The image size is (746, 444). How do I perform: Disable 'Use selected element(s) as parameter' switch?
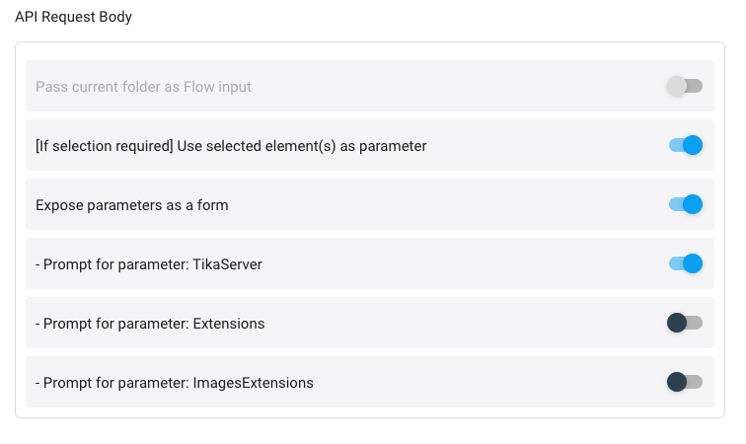coord(686,145)
